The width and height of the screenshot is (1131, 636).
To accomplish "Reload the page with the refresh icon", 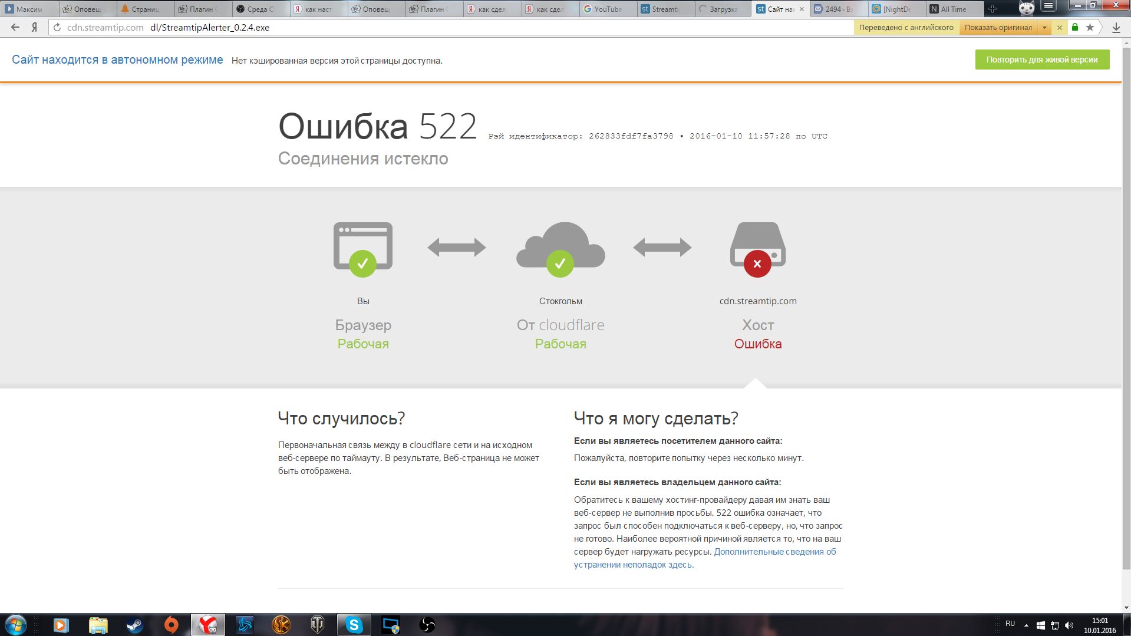I will coord(57,27).
